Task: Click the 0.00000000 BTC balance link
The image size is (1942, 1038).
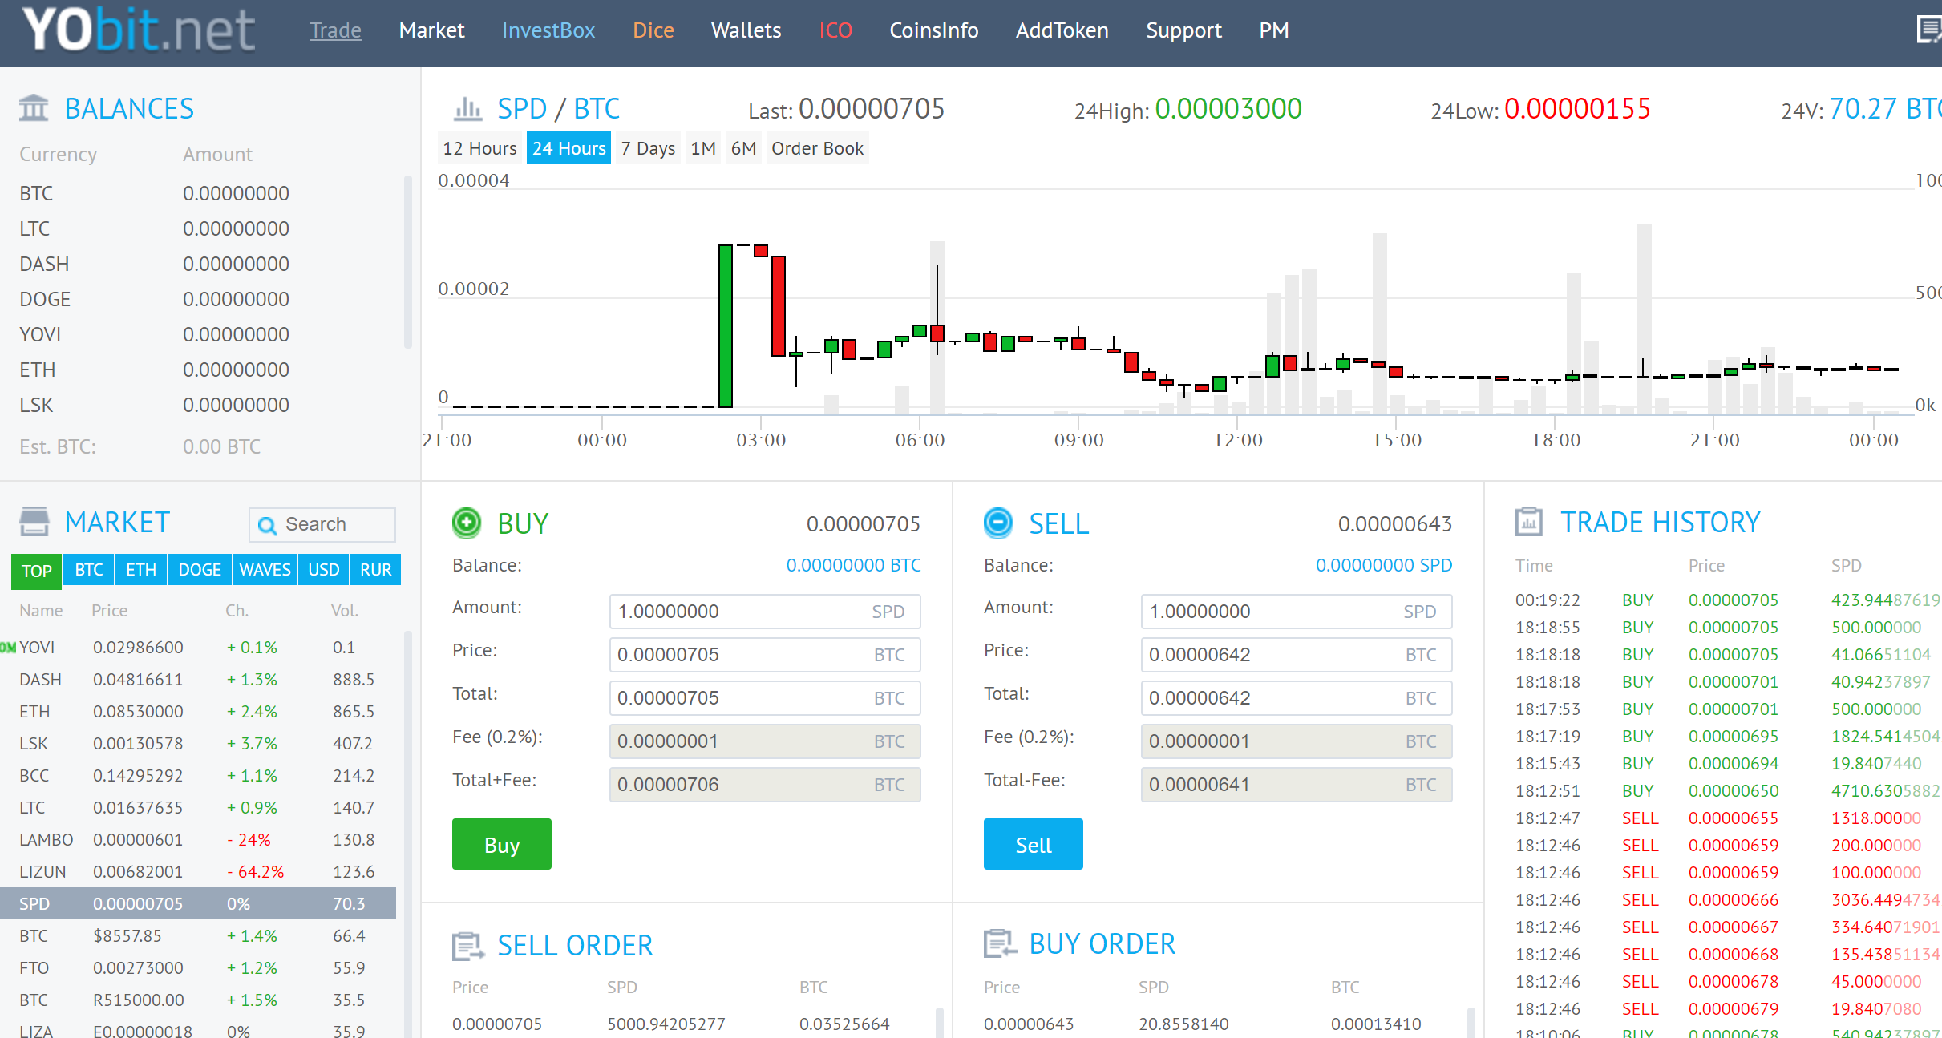Action: (853, 565)
